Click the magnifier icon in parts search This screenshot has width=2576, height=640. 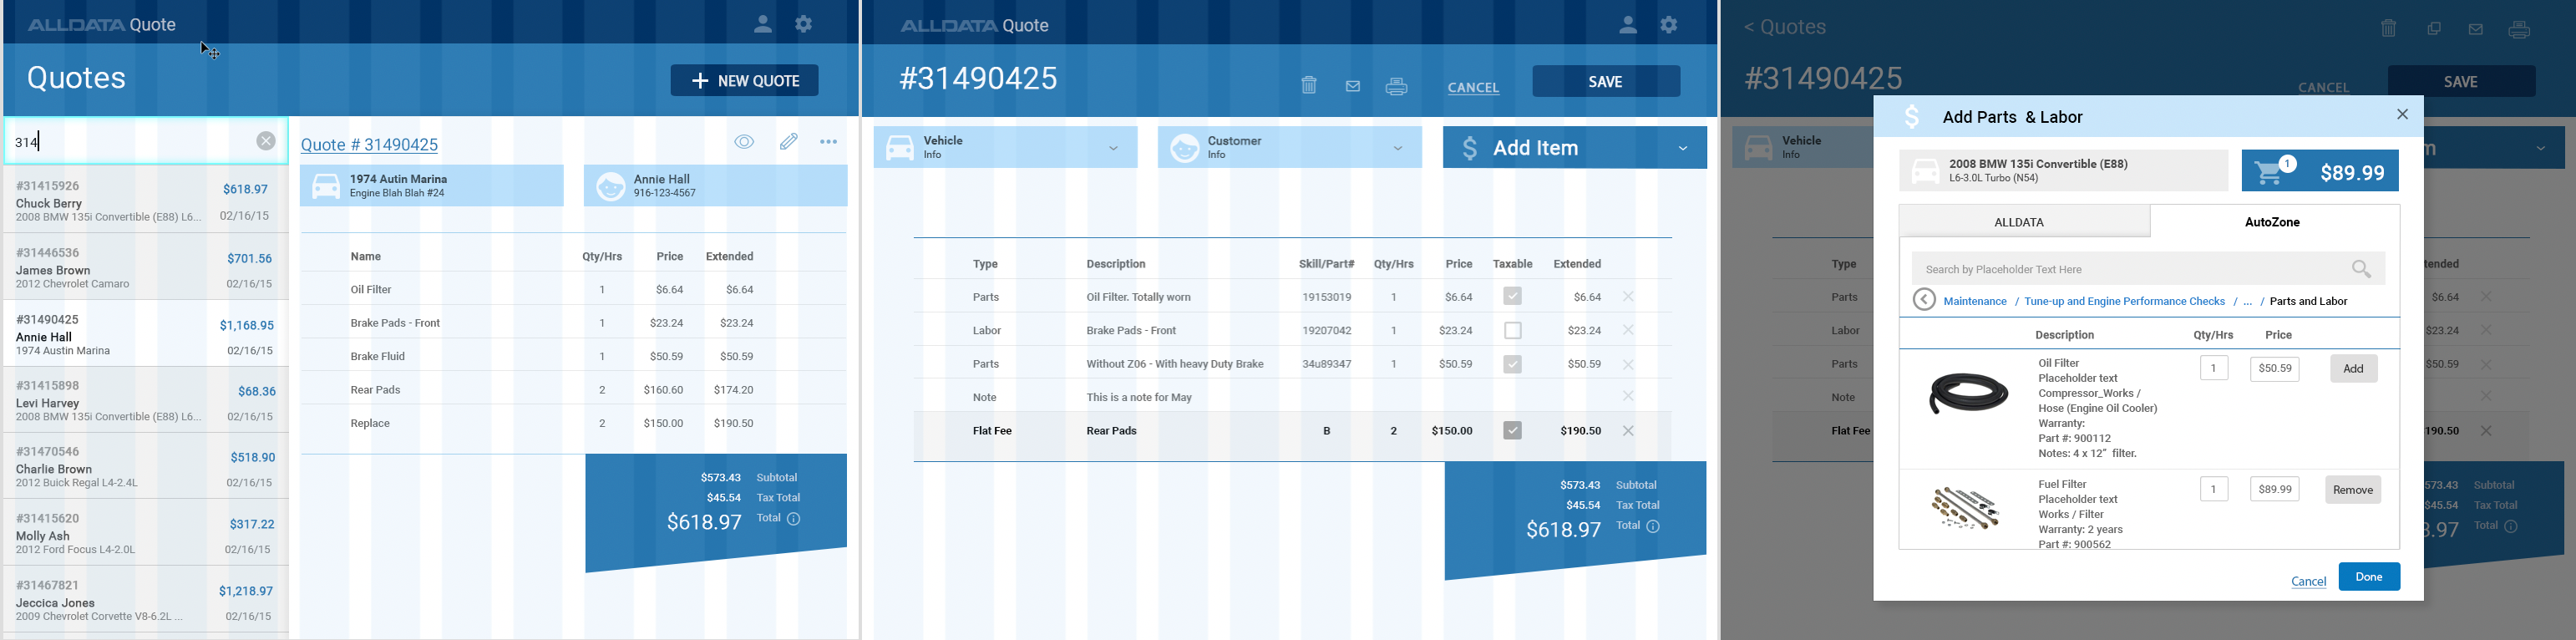click(x=2361, y=269)
